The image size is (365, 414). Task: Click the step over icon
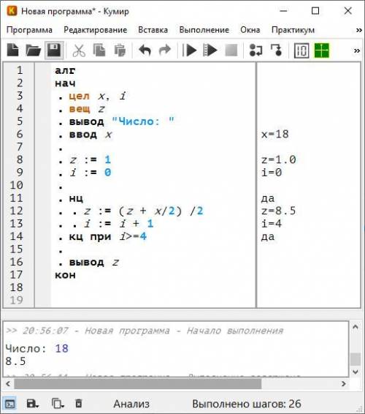click(255, 50)
